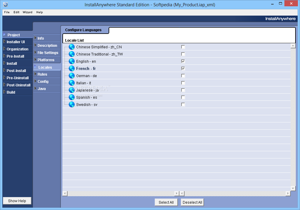Select the 'French - fr' locale row text

click(x=86, y=68)
